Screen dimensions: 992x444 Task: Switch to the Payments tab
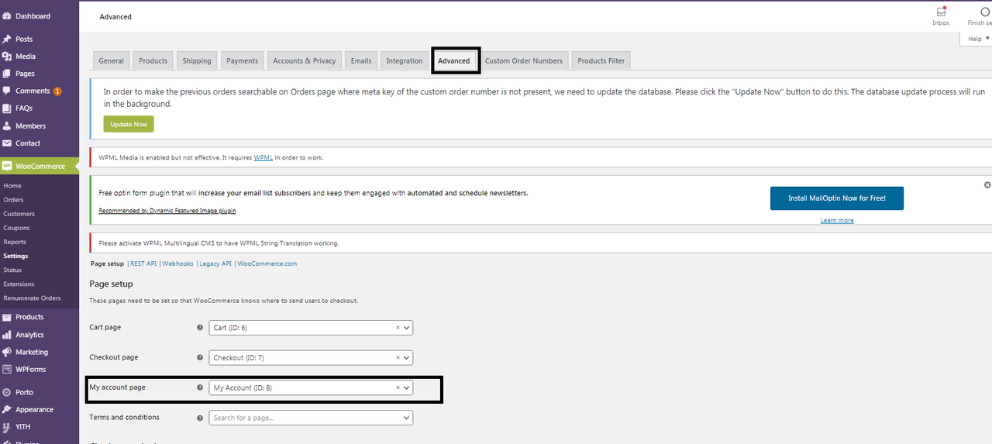pyautogui.click(x=242, y=60)
